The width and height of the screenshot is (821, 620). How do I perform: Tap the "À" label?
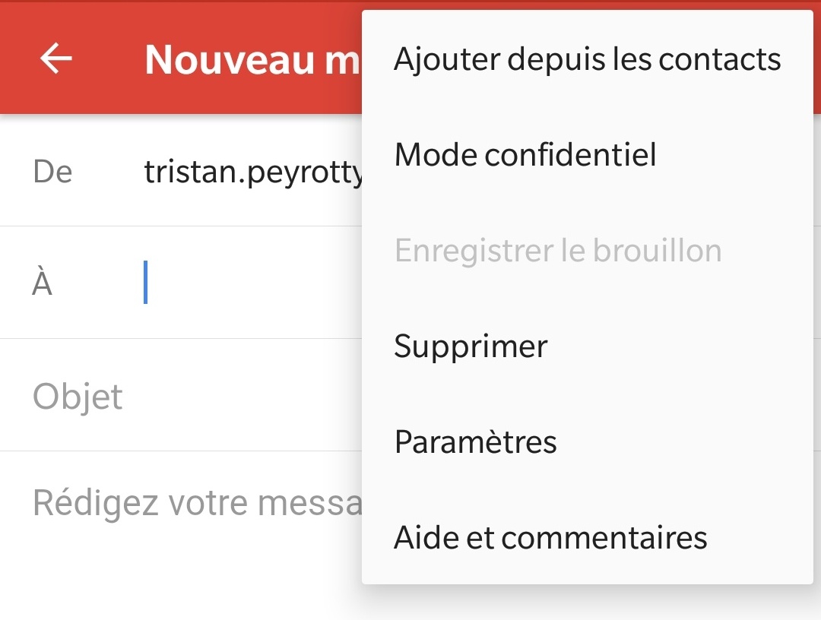pos(43,283)
